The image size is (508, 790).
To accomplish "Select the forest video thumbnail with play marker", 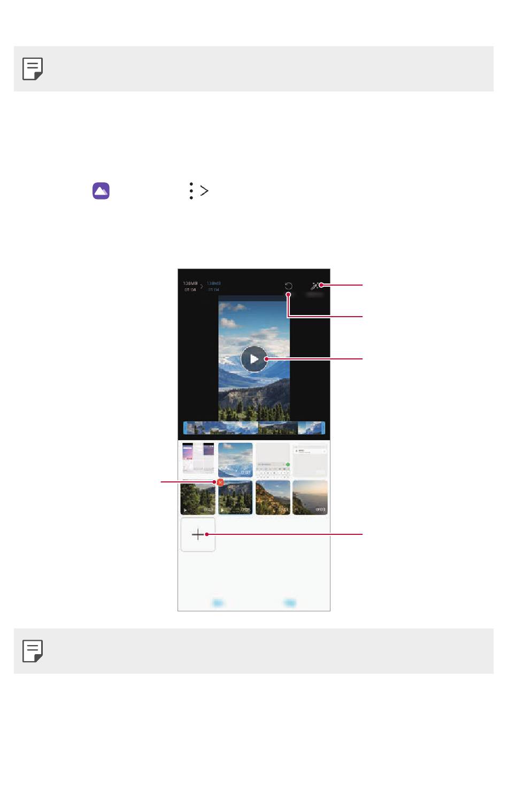I will pos(198,497).
